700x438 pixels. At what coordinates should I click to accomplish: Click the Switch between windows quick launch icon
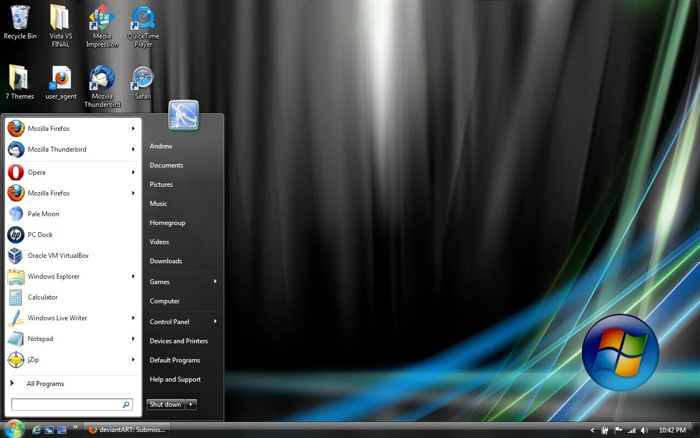(x=49, y=430)
